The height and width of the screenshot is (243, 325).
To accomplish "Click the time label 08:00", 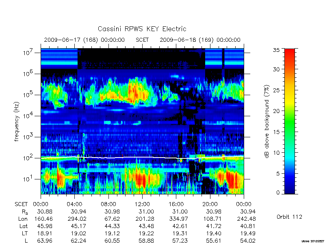I will pyautogui.click(x=108, y=204).
